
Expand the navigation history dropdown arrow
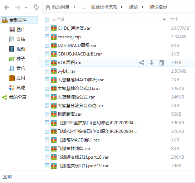coord(26,8)
